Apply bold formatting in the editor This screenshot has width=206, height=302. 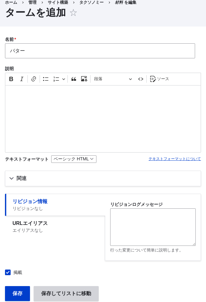(x=11, y=79)
